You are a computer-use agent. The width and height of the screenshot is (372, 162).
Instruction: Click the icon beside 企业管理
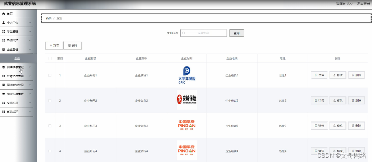3,50
